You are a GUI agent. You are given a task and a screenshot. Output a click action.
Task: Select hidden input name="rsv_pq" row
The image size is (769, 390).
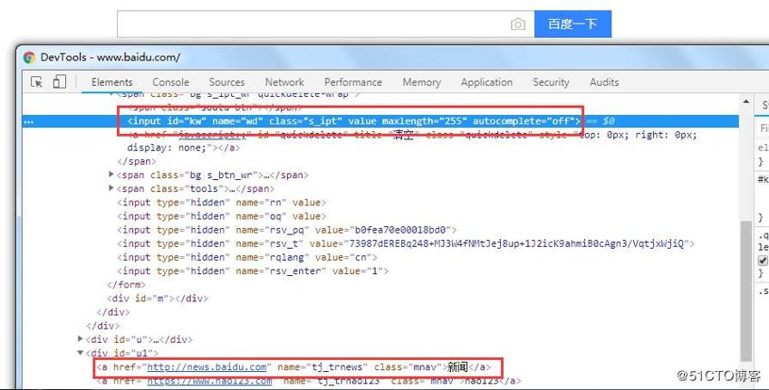(x=287, y=230)
